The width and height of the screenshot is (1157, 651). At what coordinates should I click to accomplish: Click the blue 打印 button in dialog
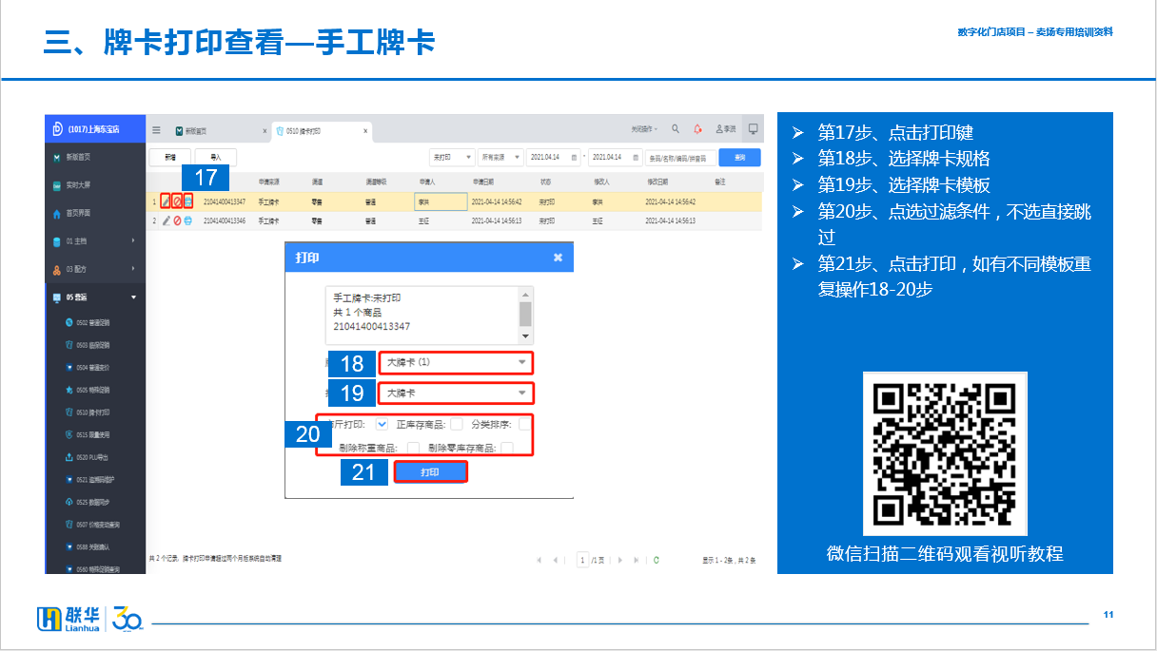pyautogui.click(x=430, y=472)
